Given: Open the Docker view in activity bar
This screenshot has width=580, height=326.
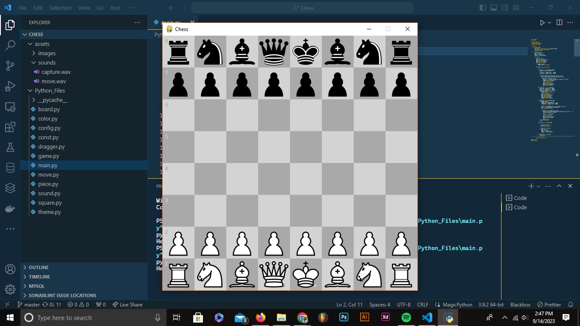Looking at the screenshot, I should coord(10,208).
